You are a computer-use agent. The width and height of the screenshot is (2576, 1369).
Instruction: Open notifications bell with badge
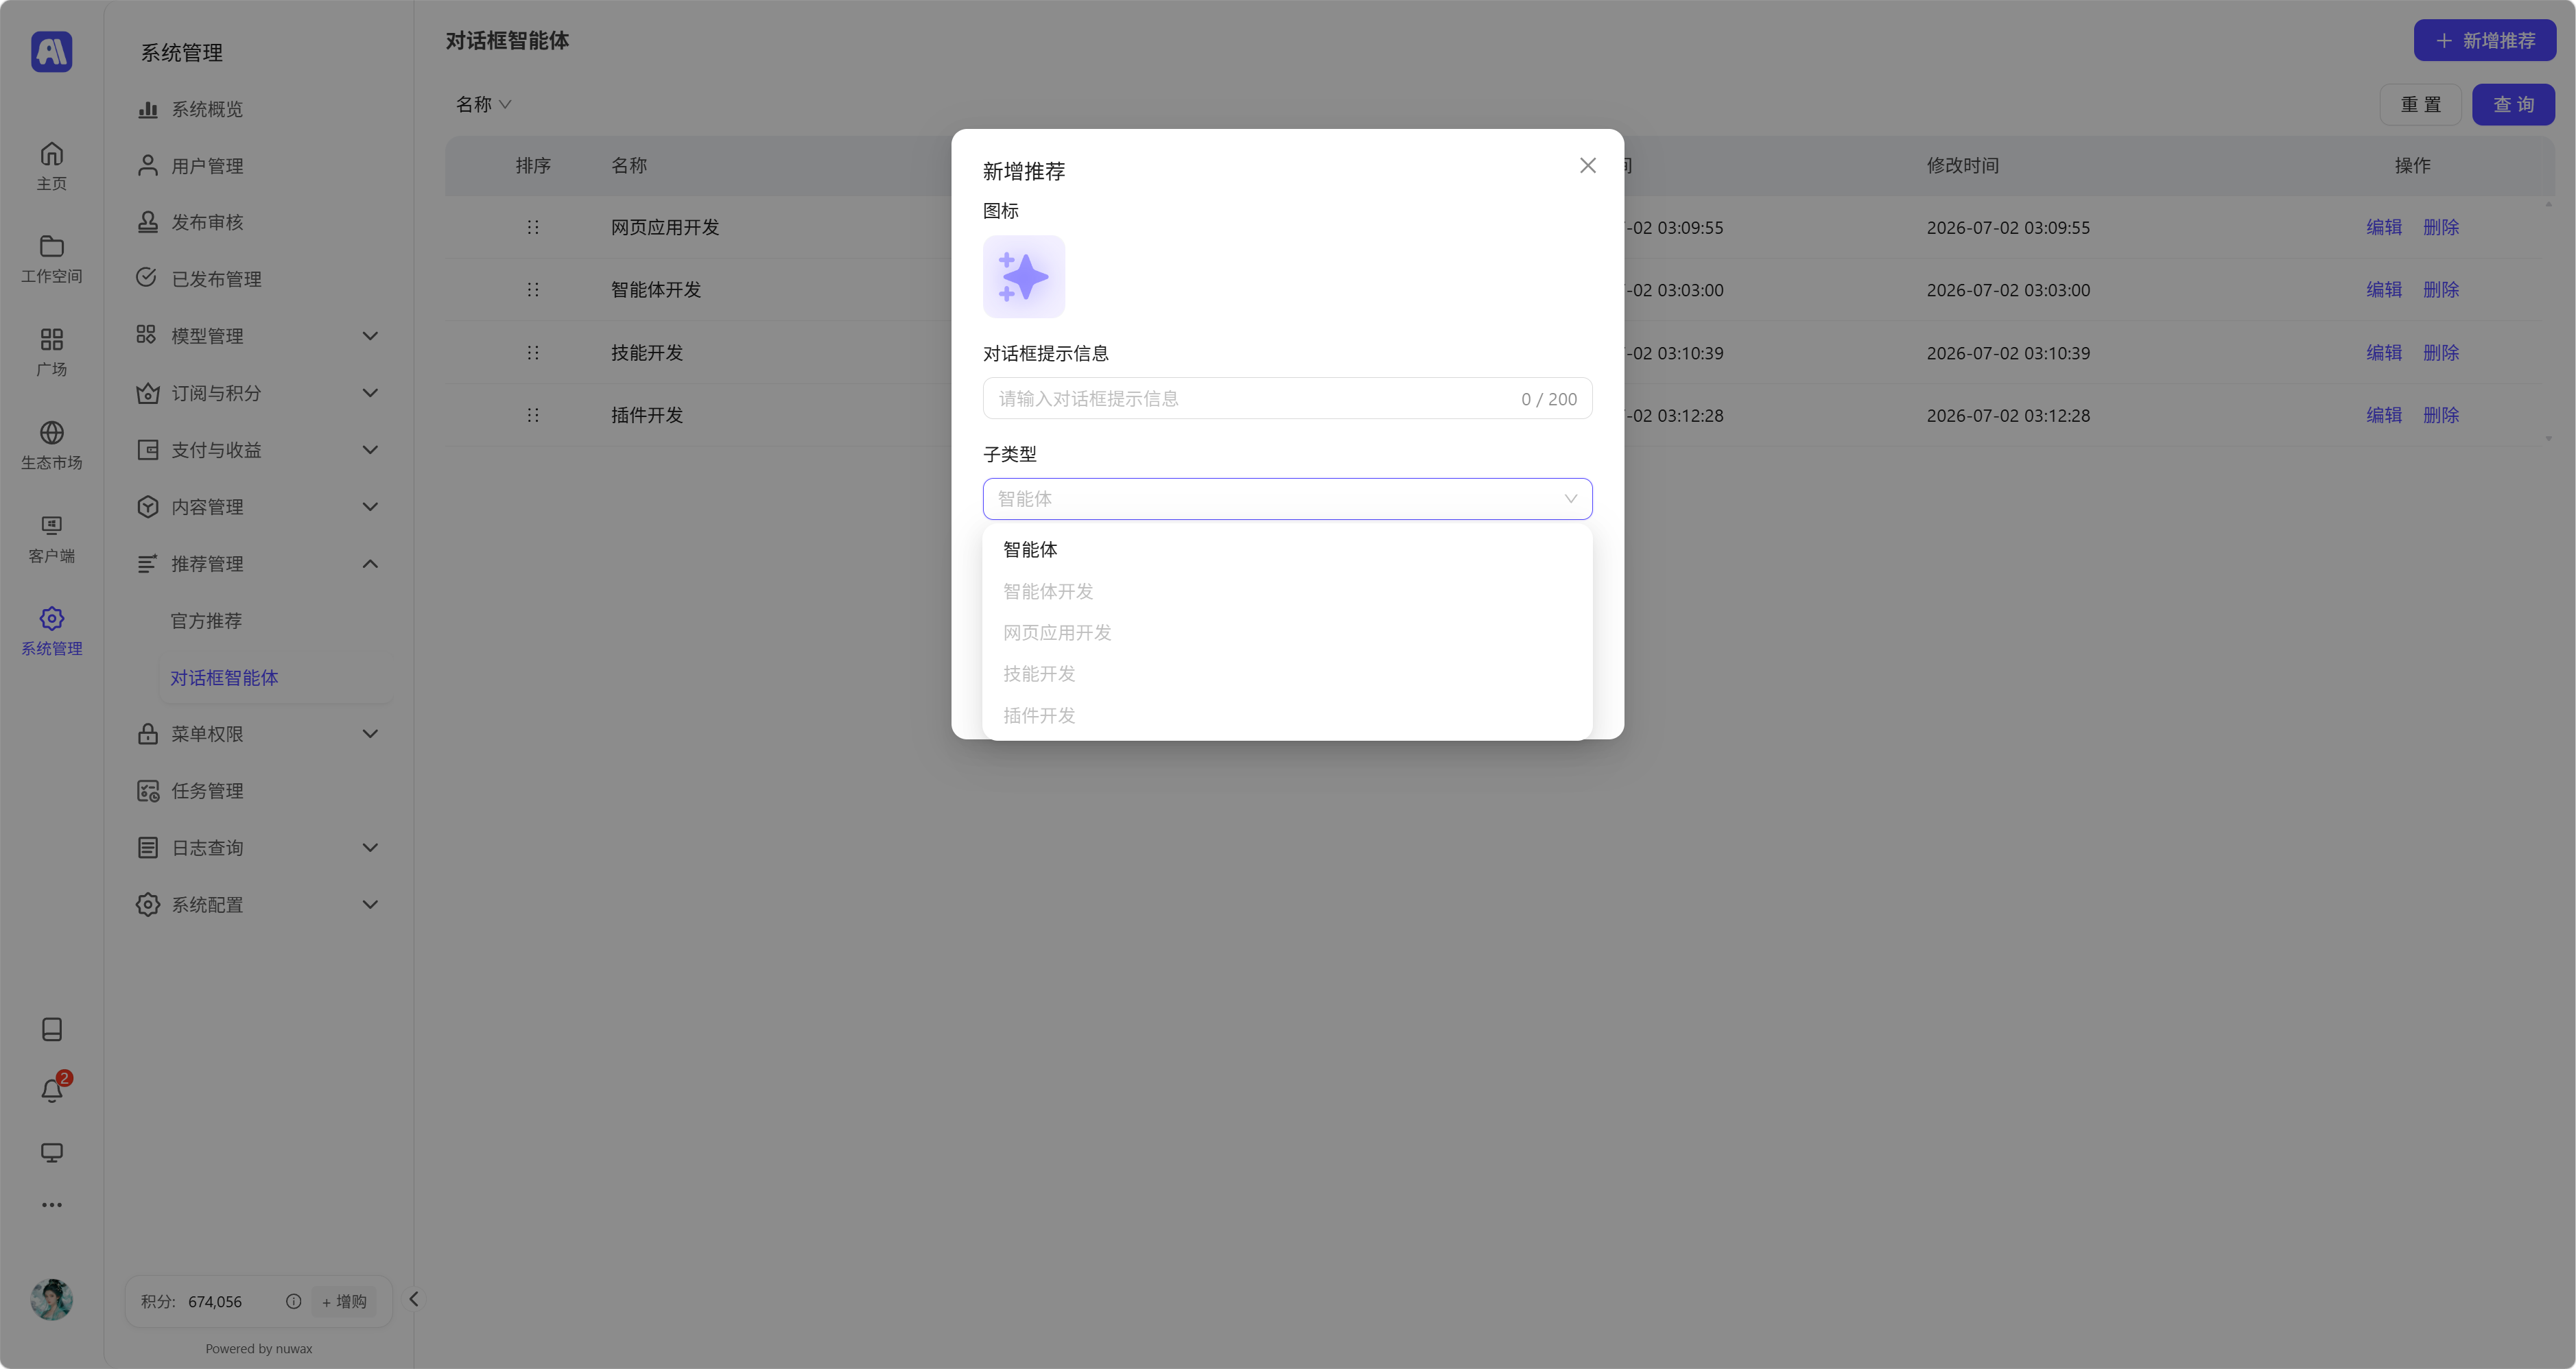(52, 1090)
